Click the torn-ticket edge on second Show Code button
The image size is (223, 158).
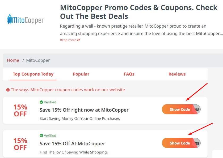pyautogui.click(x=194, y=143)
